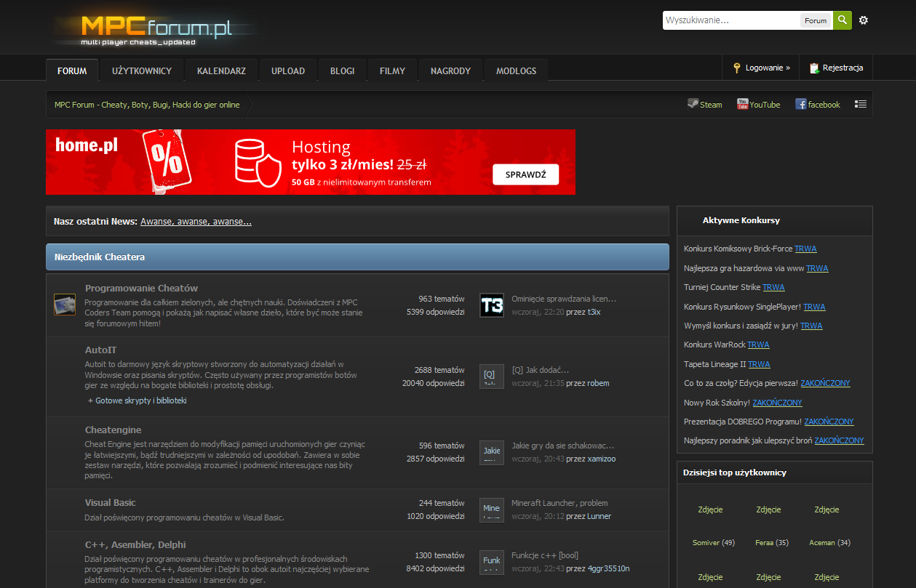
Task: Open user profile xamizoo
Action: pos(602,459)
